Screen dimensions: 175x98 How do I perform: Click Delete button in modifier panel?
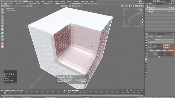click(x=171, y=40)
